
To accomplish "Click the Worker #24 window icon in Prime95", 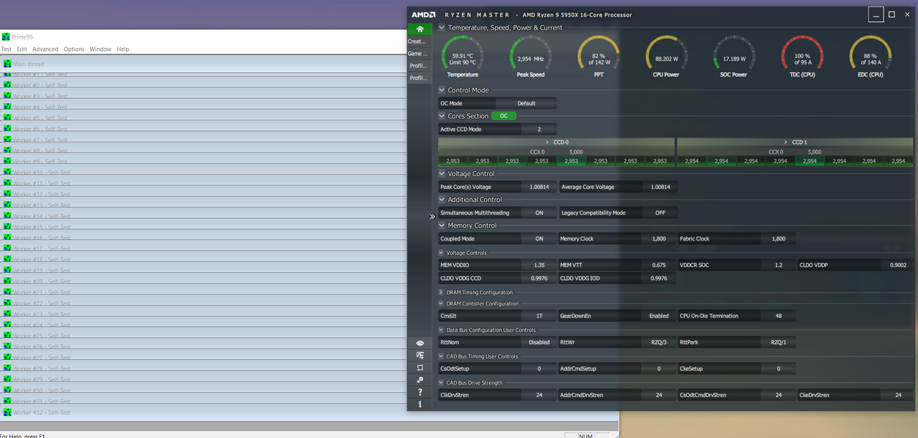I will (x=7, y=326).
